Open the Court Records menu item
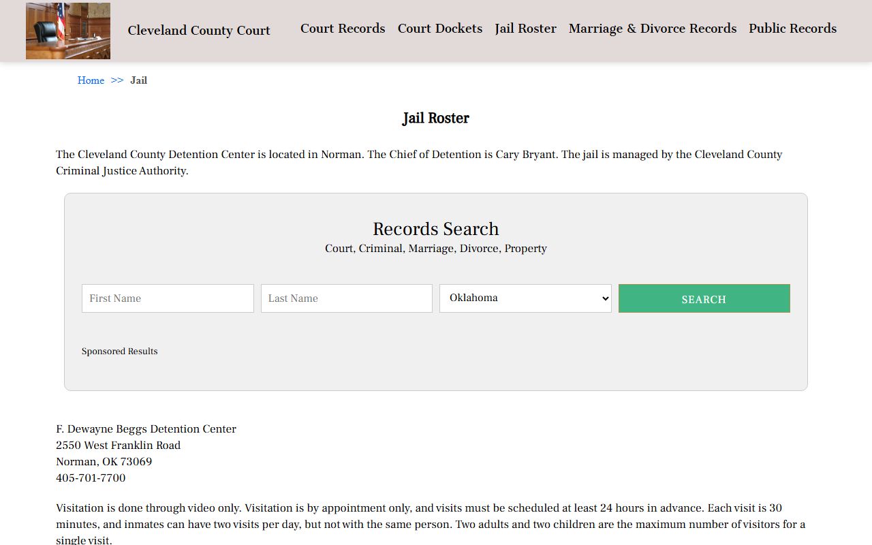 pos(343,29)
